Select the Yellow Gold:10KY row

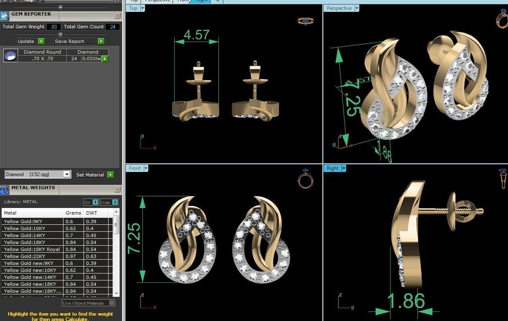click(x=57, y=228)
